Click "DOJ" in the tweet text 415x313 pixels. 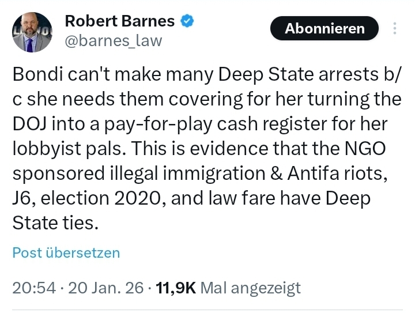pos(30,124)
